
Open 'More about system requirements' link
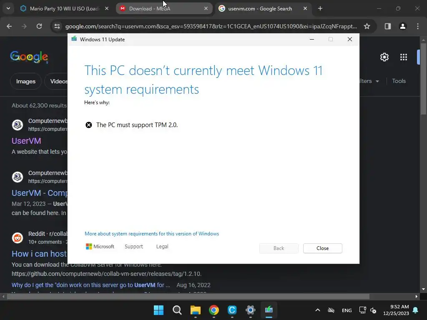point(152,234)
